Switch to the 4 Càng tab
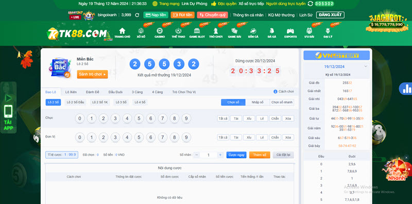Screen dimensions: 412x204 [157, 92]
